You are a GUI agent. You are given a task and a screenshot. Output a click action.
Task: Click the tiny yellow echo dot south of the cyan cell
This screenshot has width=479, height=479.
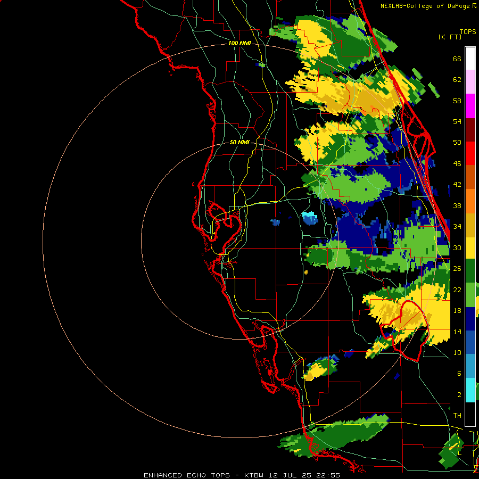pyautogui.click(x=306, y=272)
